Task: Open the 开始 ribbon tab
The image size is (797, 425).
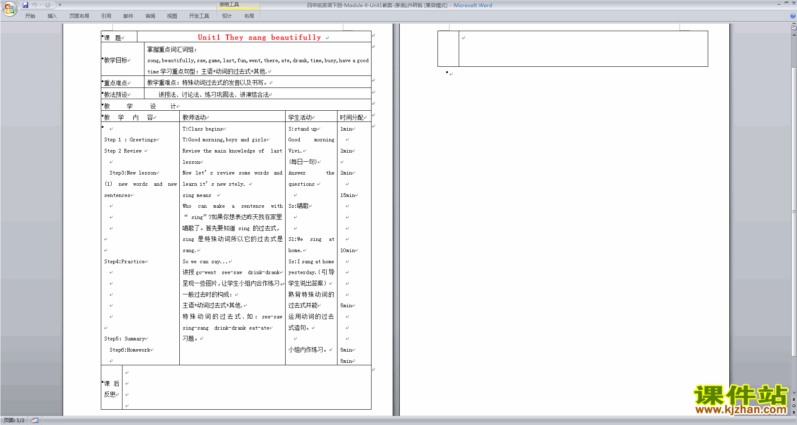Action: [x=30, y=16]
